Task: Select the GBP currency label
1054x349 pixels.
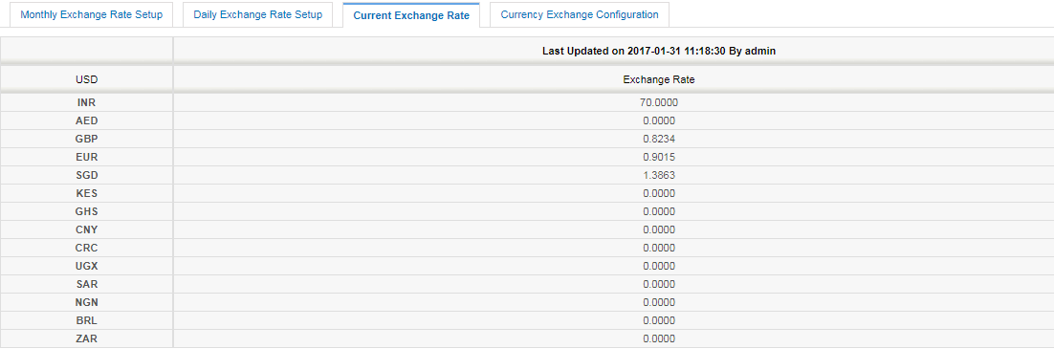Action: tap(87, 140)
